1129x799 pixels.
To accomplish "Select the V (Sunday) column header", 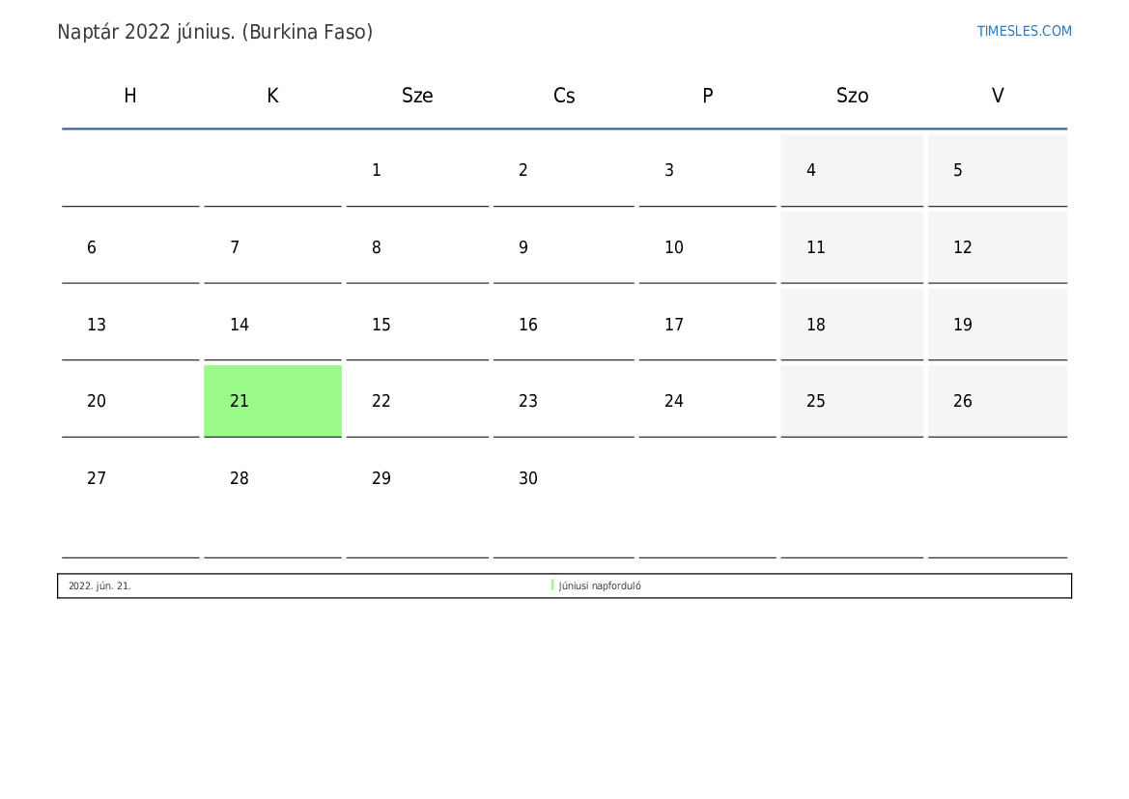I will 998,96.
